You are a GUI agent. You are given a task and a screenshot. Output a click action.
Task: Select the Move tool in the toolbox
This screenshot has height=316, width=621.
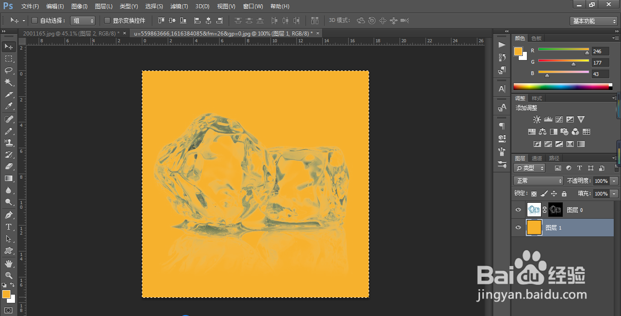pyautogui.click(x=9, y=46)
